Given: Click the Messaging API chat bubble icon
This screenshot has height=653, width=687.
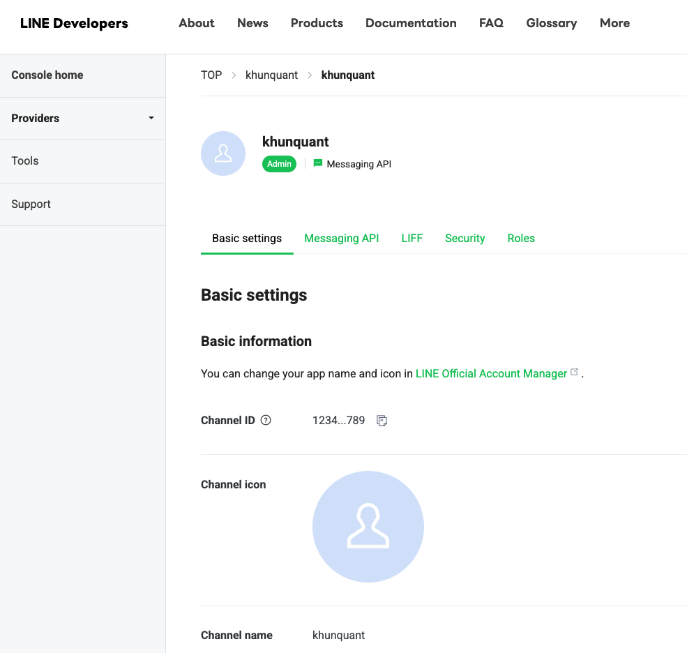Looking at the screenshot, I should click(318, 163).
